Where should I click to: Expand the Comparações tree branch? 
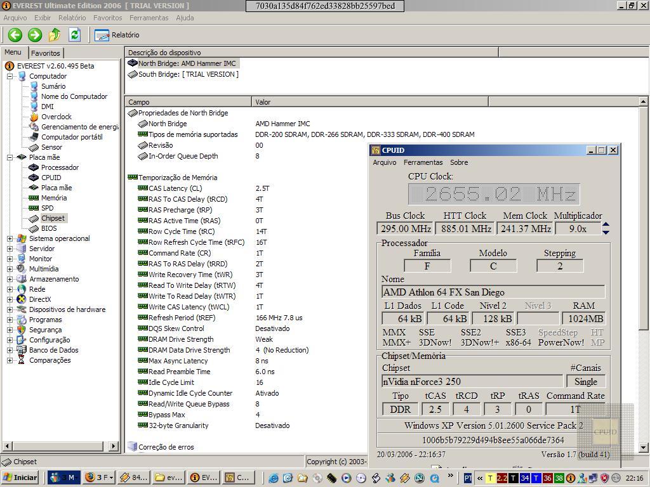(10, 360)
